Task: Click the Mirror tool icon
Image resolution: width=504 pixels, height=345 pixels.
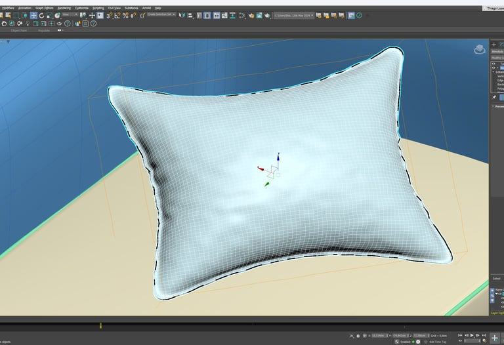Action: (182, 15)
